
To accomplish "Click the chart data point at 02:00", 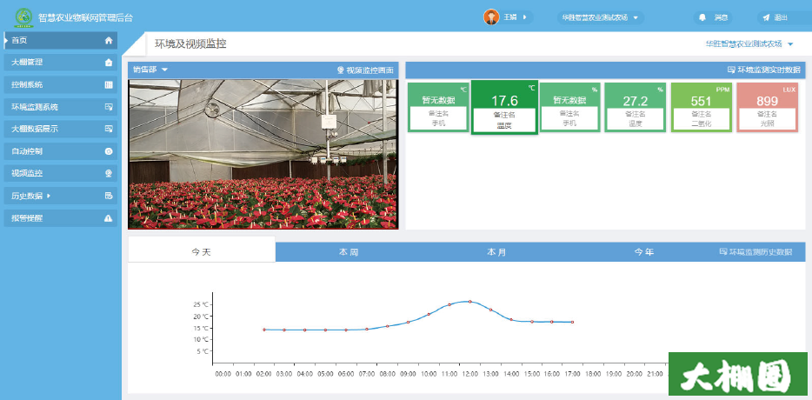I will (x=264, y=330).
